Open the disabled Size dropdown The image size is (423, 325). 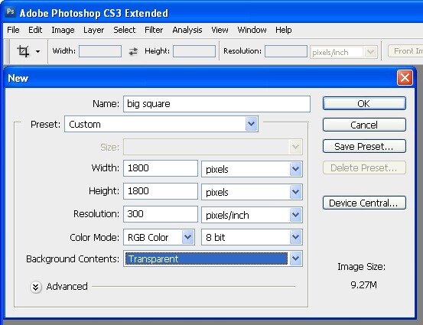tap(213, 147)
